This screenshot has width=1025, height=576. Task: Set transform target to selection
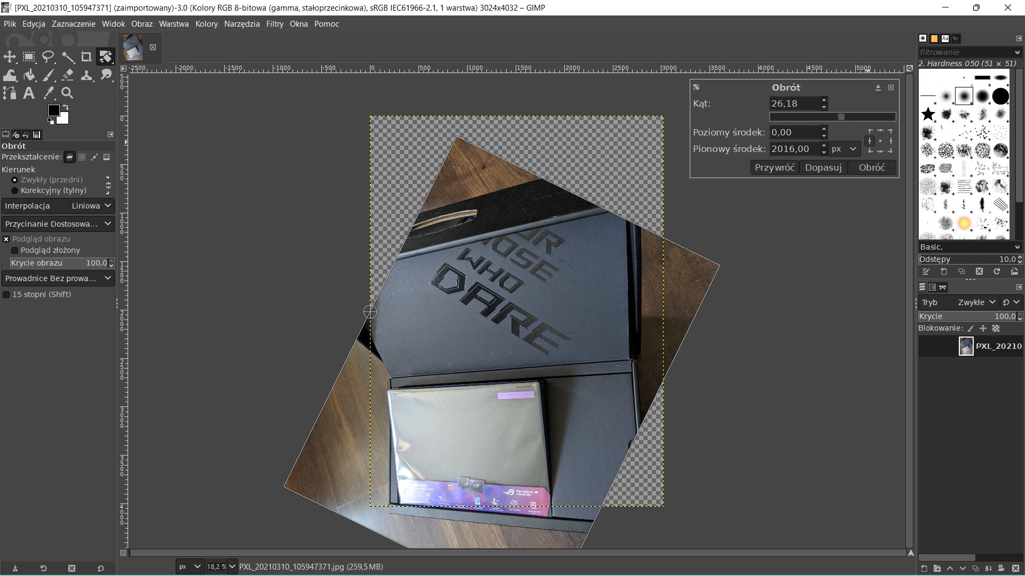pyautogui.click(x=82, y=157)
